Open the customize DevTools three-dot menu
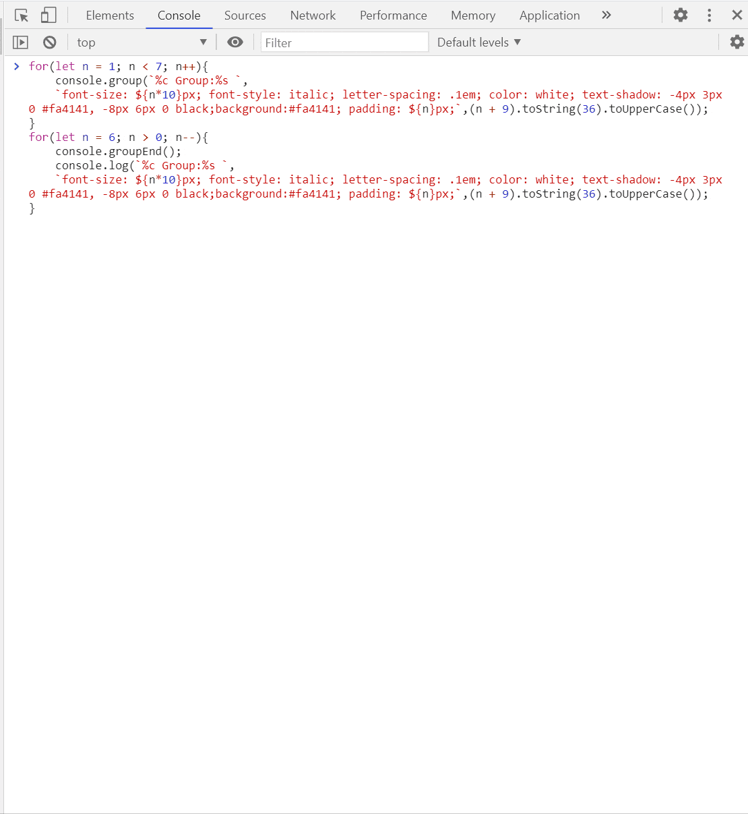 [709, 15]
